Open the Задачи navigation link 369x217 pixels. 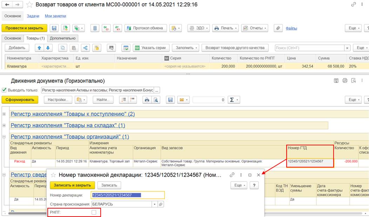pyautogui.click(x=33, y=16)
